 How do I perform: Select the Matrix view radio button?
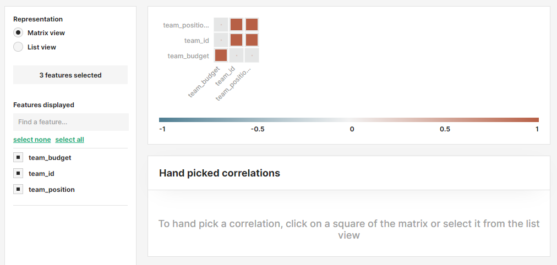pos(18,33)
